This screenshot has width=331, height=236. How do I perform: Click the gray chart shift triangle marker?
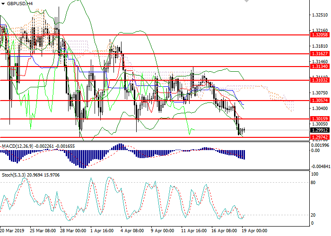point(247,2)
